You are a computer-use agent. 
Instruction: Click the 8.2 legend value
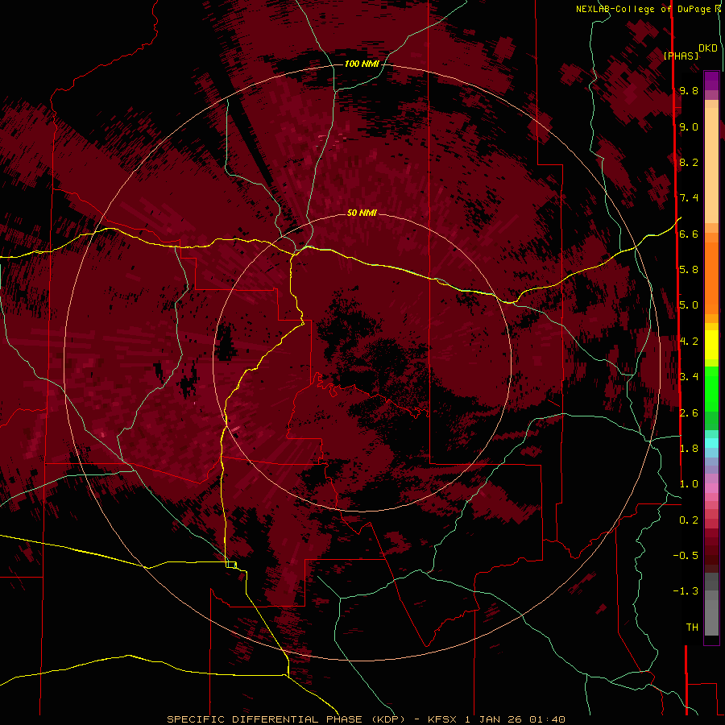pos(689,162)
